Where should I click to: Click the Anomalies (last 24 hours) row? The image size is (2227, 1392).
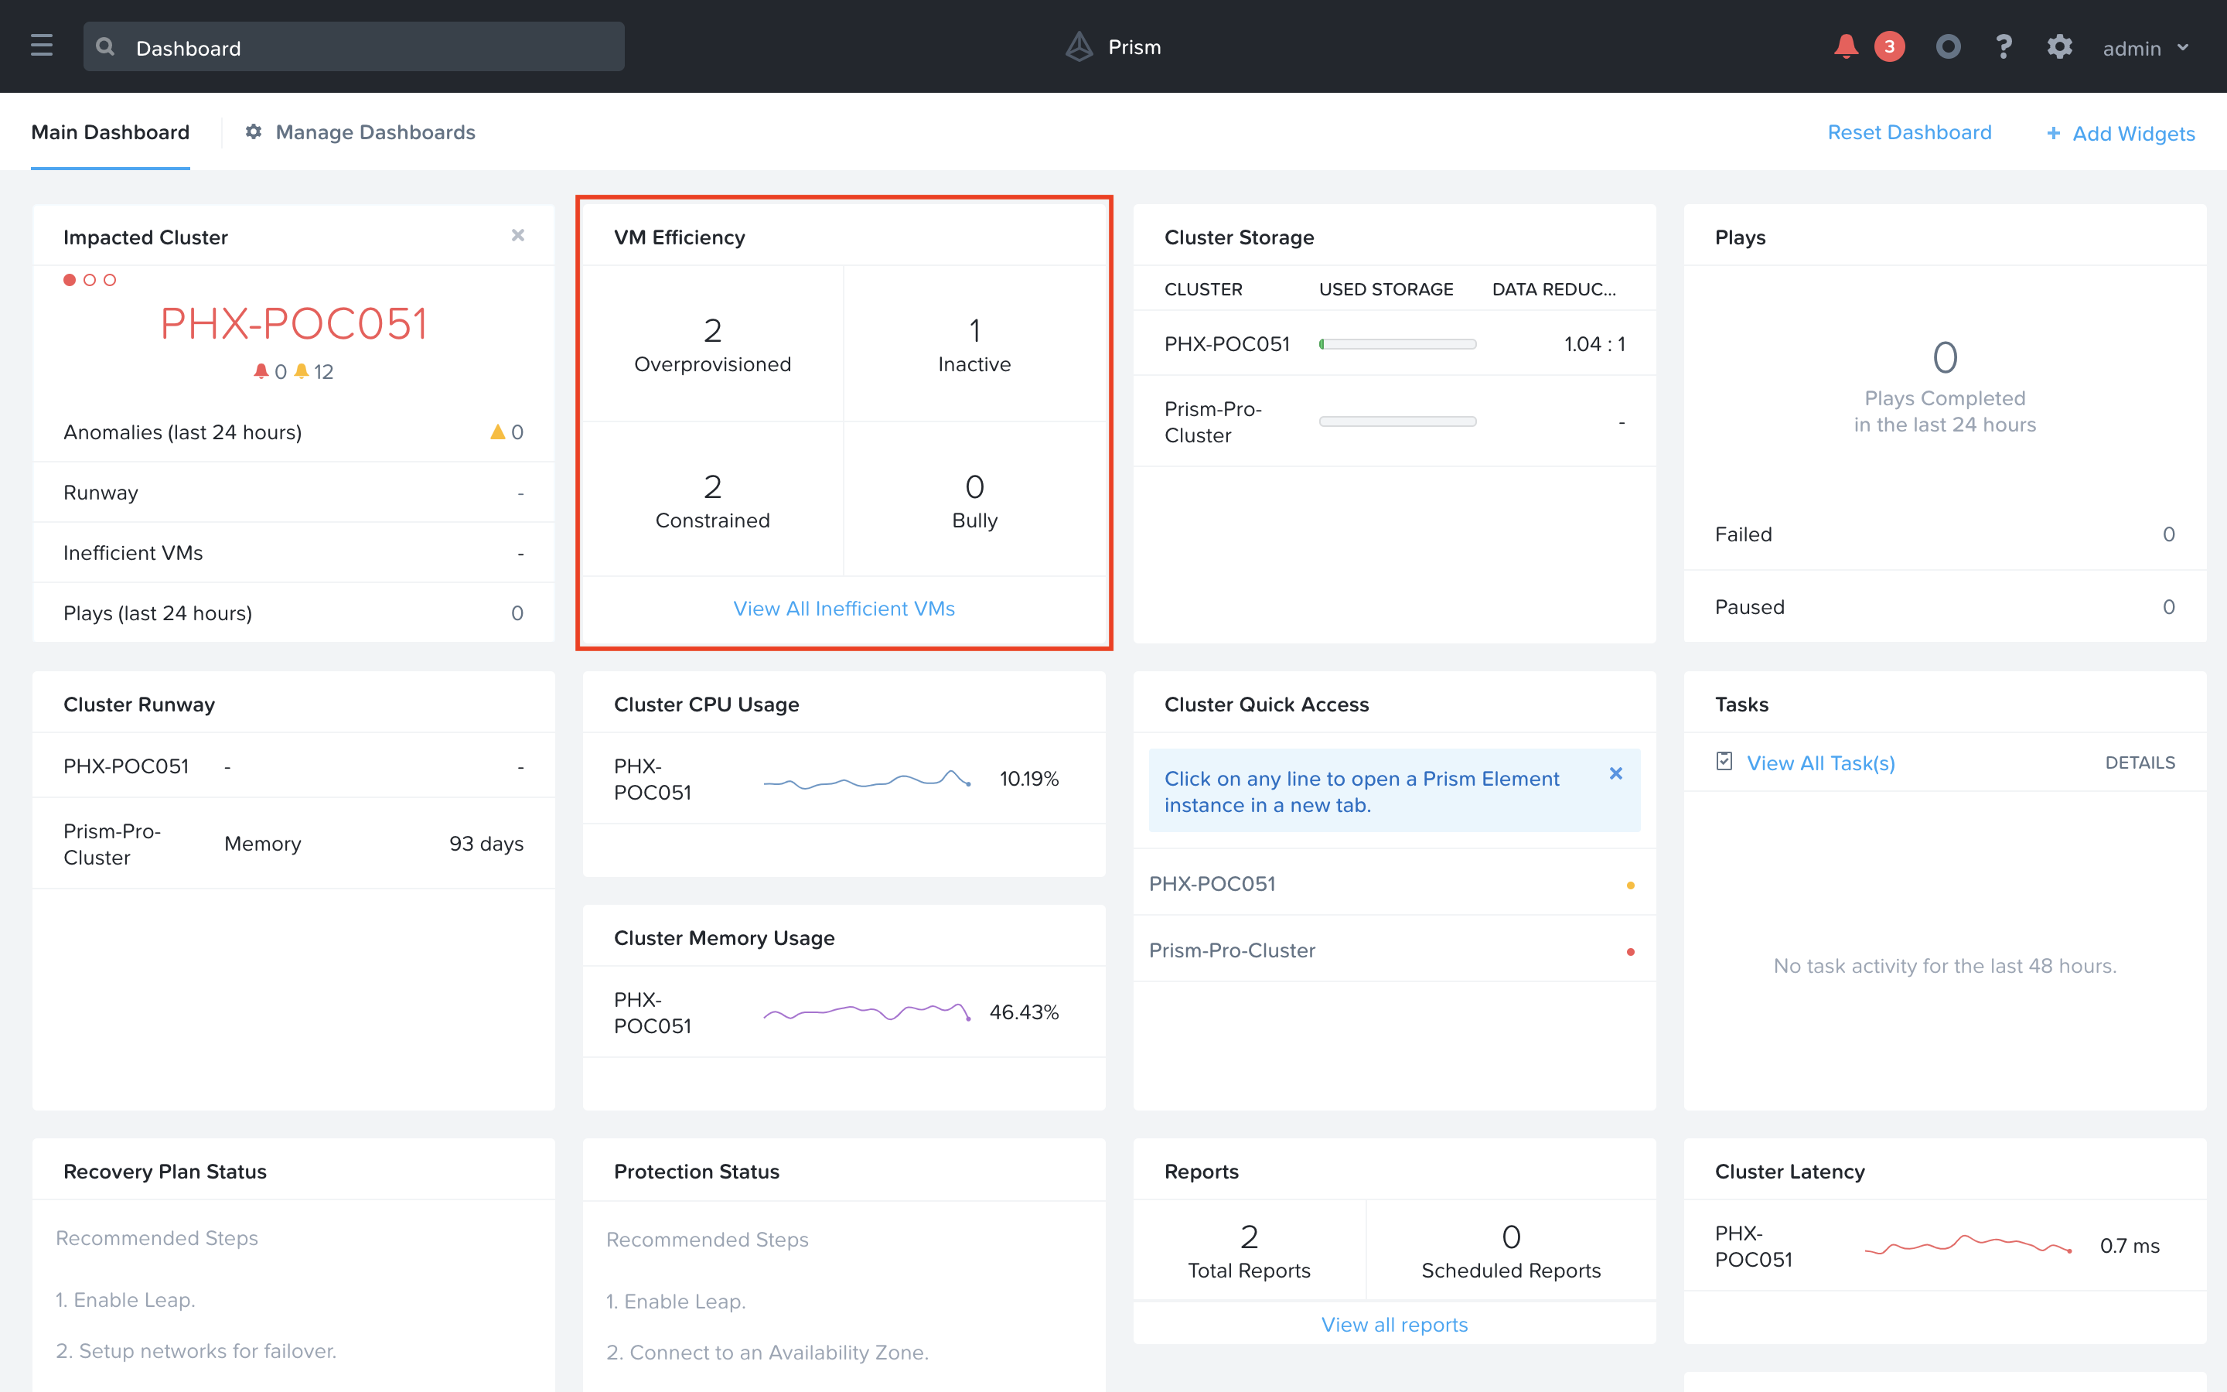click(294, 432)
